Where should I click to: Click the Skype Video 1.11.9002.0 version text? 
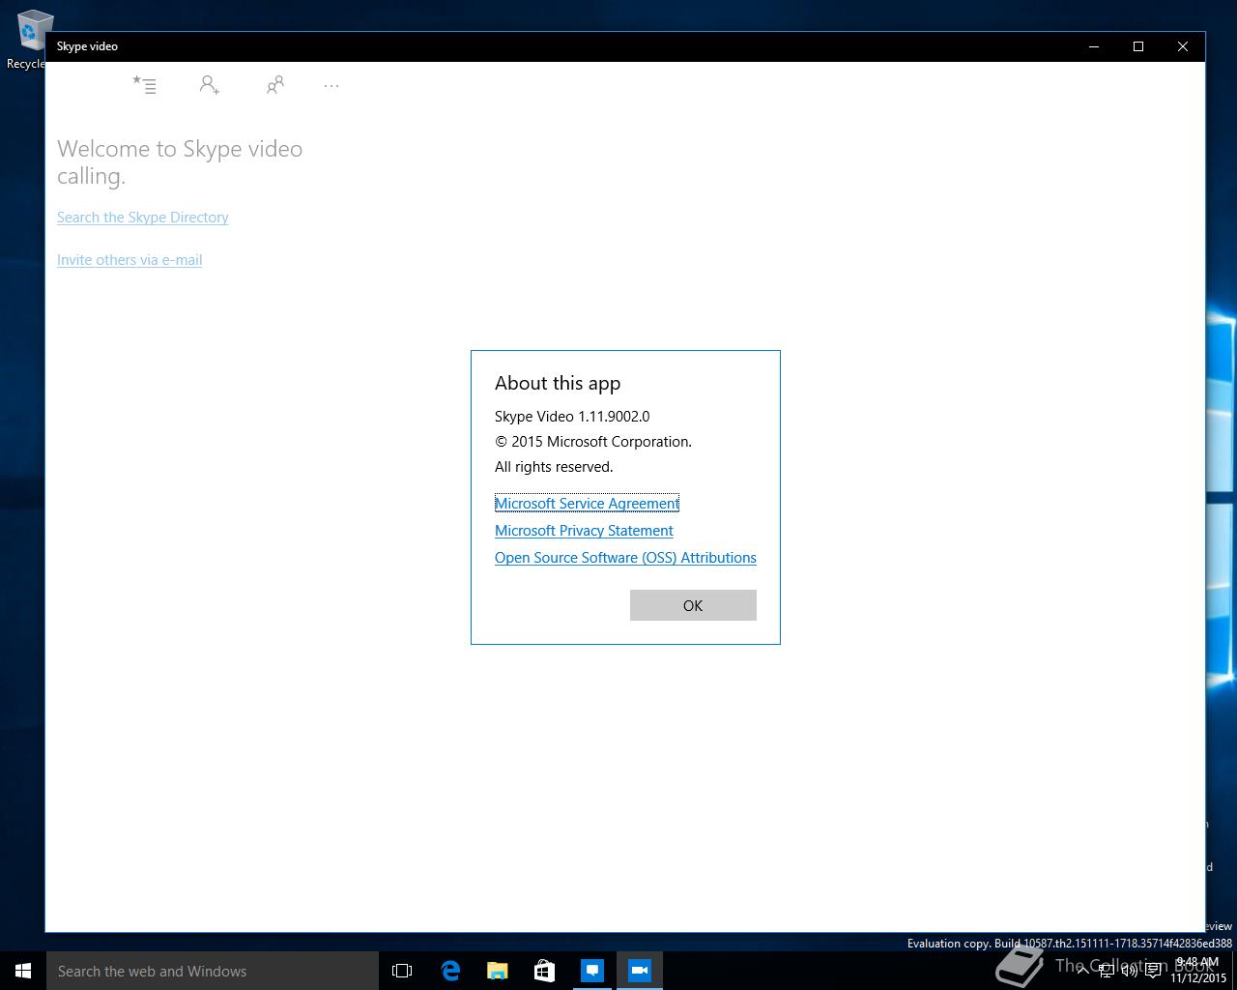572,417
